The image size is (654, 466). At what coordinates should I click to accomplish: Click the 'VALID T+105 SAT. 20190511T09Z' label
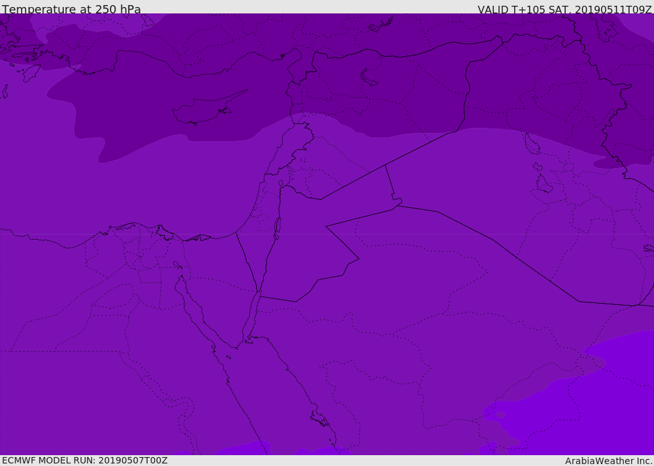click(565, 9)
